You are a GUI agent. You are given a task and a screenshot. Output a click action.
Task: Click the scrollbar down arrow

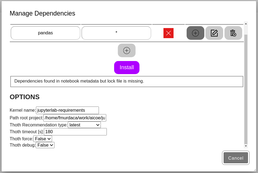pos(246,146)
